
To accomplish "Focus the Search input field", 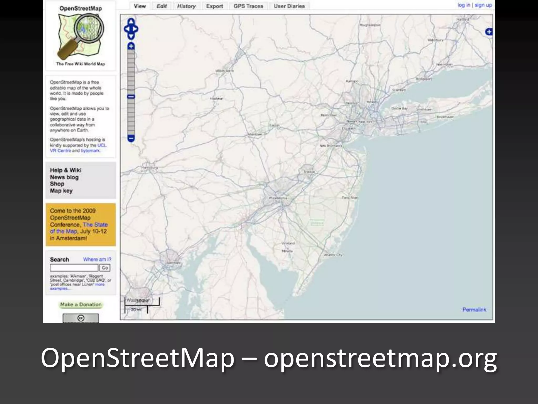I will (x=74, y=268).
